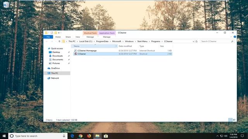Open Manage tab under Shortcut Tools
Screen dimensions: 248x139
click(x=90, y=37)
